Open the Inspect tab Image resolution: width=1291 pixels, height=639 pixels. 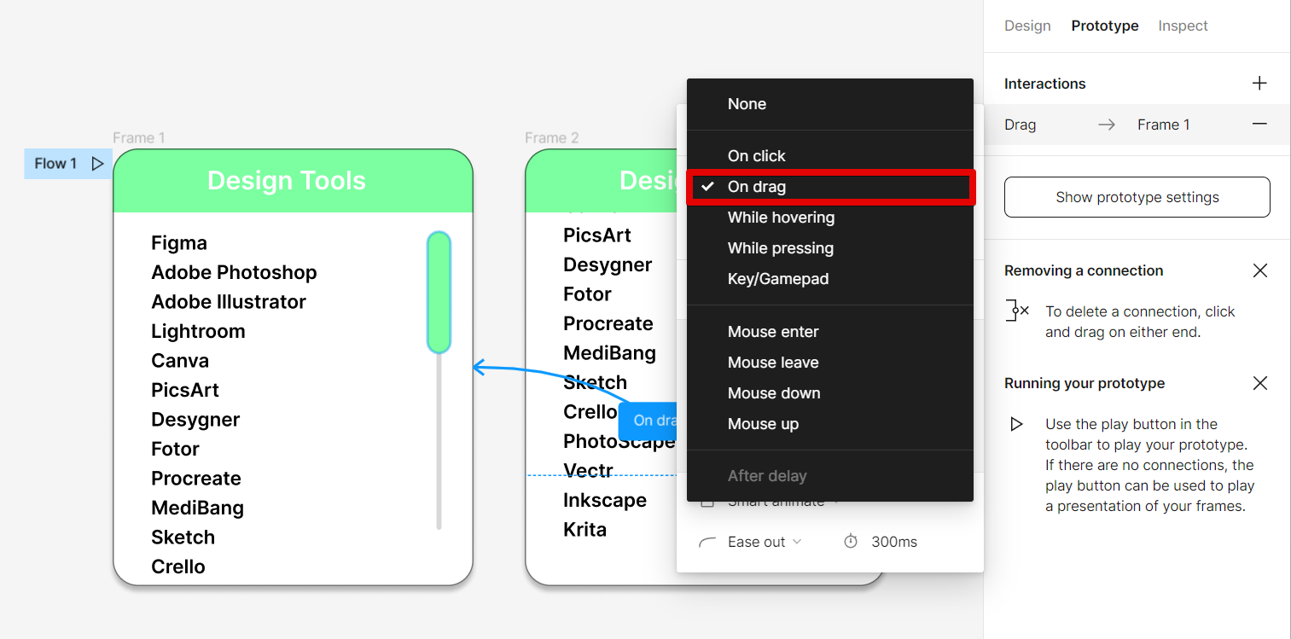[1183, 26]
